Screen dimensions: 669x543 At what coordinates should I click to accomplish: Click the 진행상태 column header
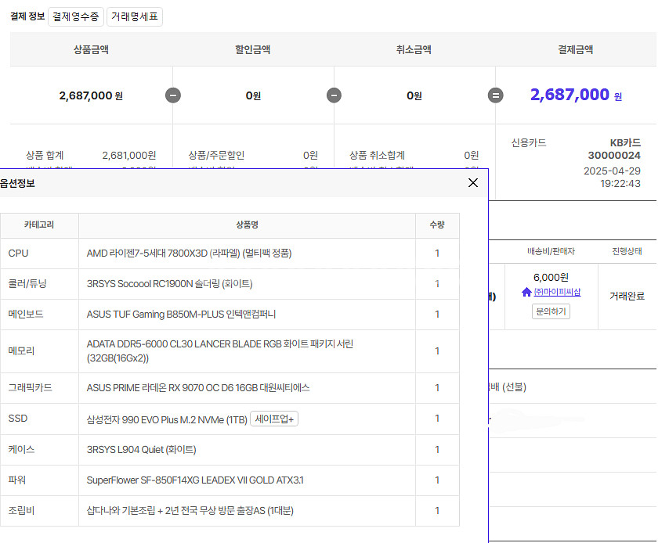(x=627, y=251)
